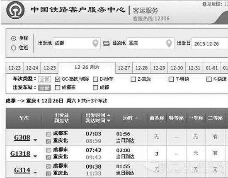Switch to the 12-24 date tab

pos(32,68)
